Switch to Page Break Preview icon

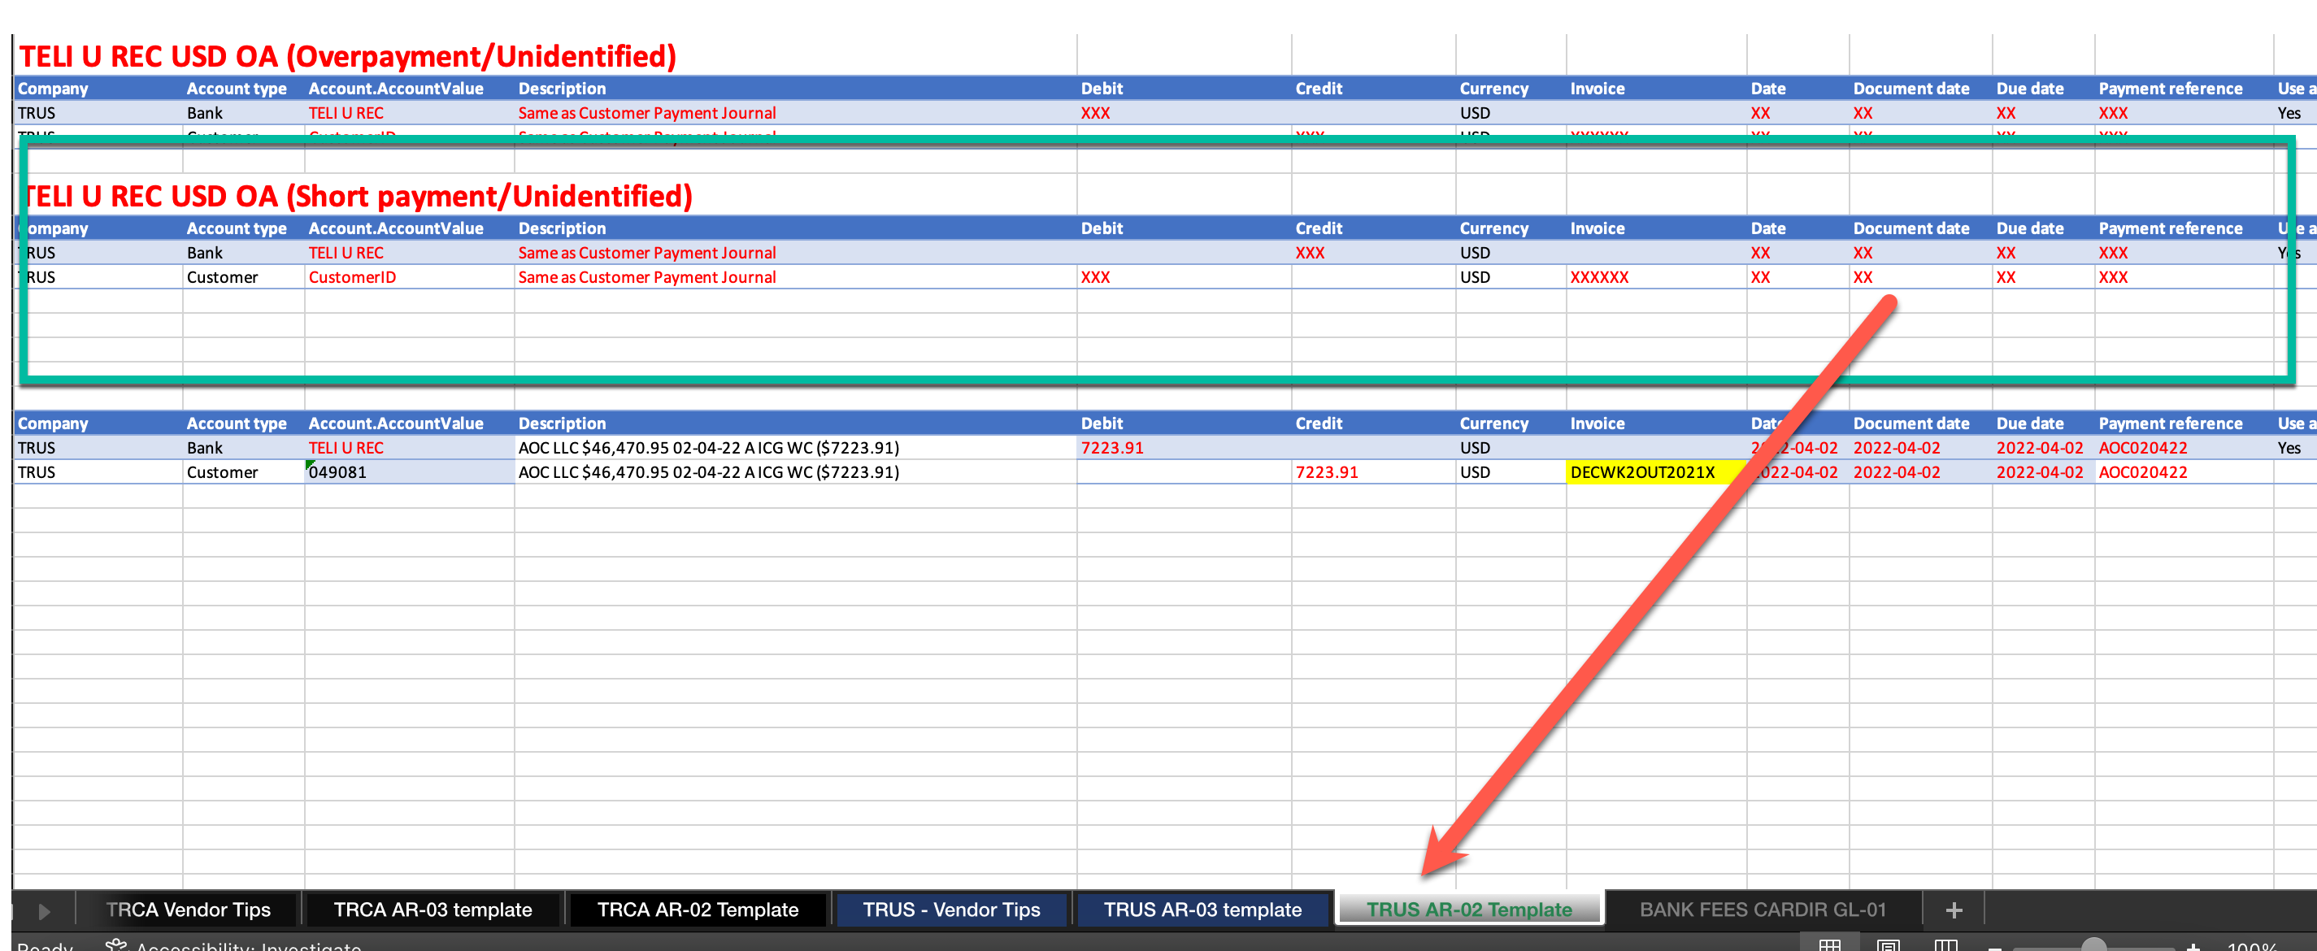tap(1945, 944)
